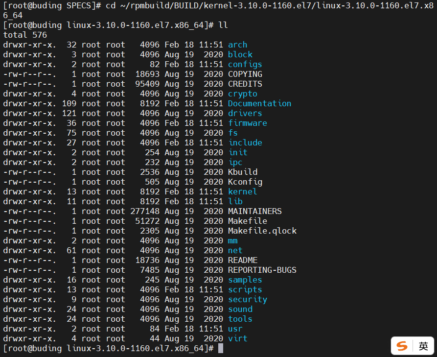Image resolution: width=437 pixels, height=357 pixels.
Task: Select the firmware directory entry
Action: pyautogui.click(x=248, y=123)
